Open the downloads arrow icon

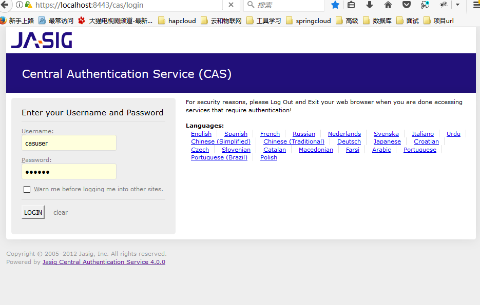pyautogui.click(x=370, y=5)
